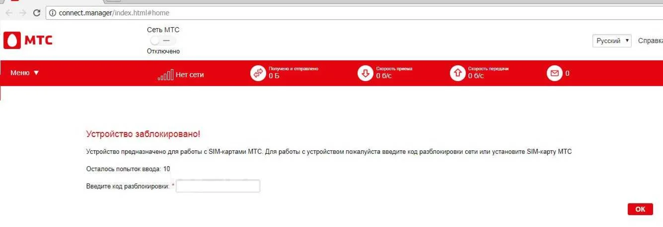Click the 'Скорость передачи' 0 б/с value

[476, 76]
